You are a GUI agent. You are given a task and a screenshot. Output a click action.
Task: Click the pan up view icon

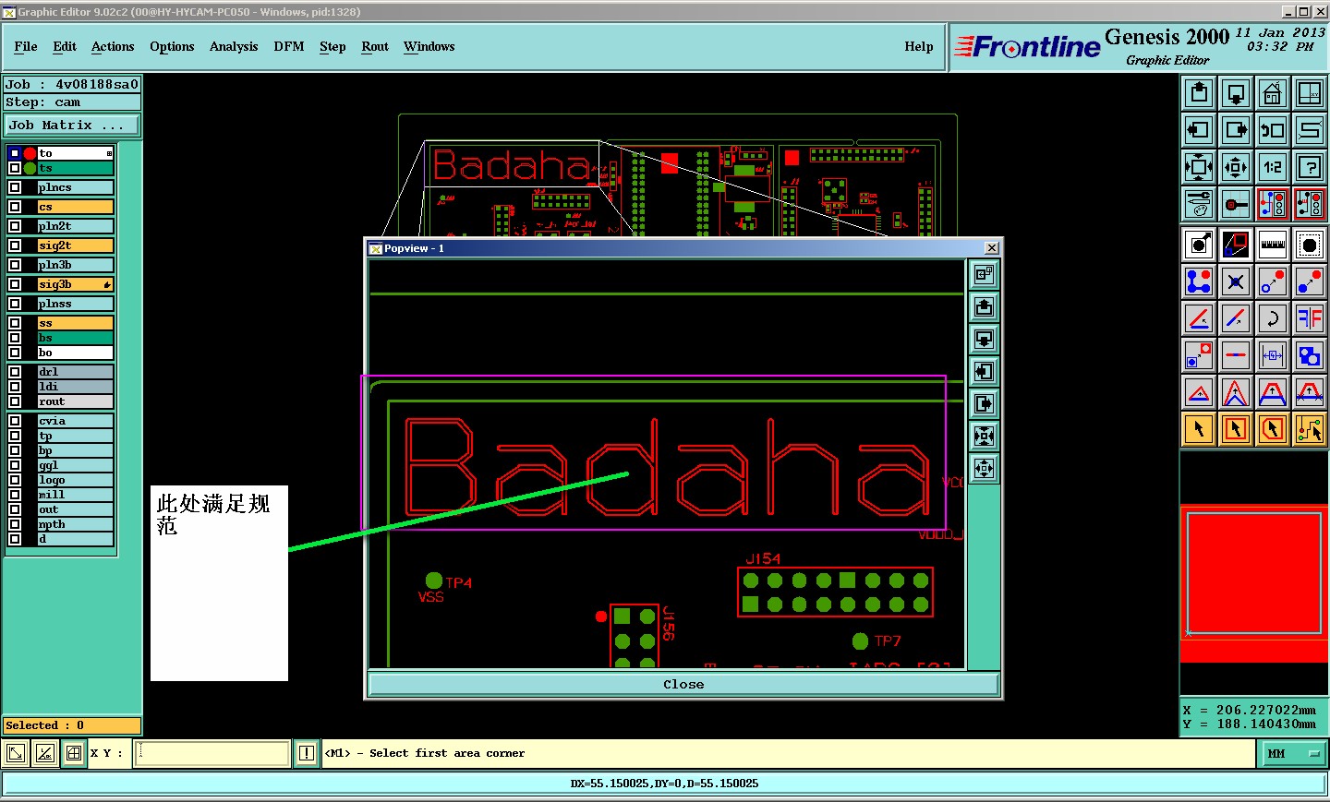1199,93
